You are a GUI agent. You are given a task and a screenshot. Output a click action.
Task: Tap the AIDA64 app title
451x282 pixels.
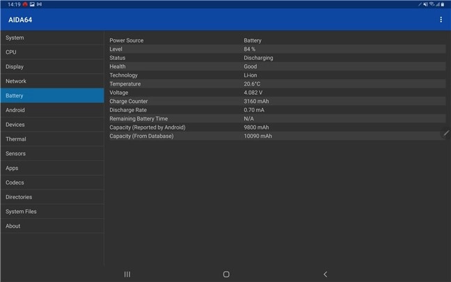[20, 20]
